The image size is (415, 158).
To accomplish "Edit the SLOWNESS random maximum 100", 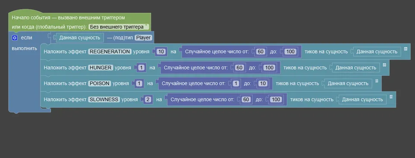I will [276, 100].
